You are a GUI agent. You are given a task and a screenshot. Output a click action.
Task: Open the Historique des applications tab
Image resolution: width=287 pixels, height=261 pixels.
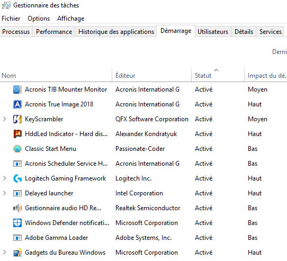pyautogui.click(x=116, y=32)
